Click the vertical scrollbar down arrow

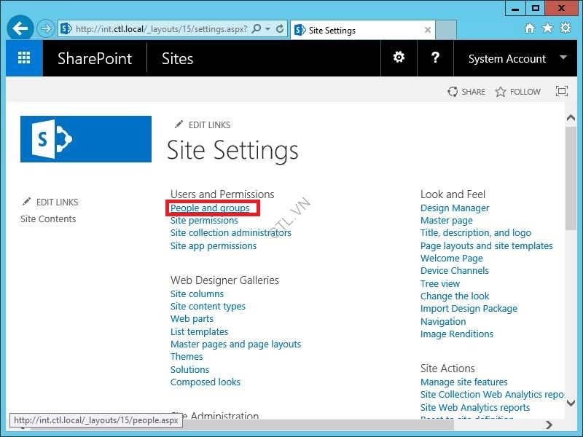tap(571, 412)
